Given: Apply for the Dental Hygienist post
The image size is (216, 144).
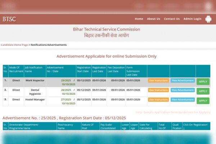Looking at the screenshot, I should click(x=203, y=91).
